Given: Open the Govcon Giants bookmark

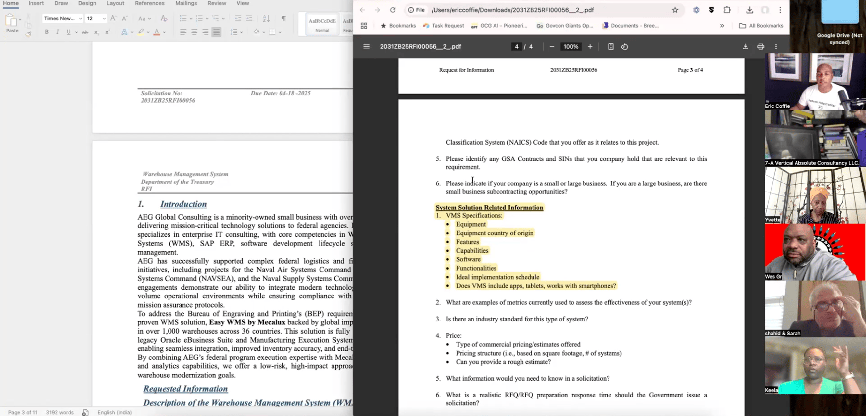Looking at the screenshot, I should pyautogui.click(x=565, y=26).
